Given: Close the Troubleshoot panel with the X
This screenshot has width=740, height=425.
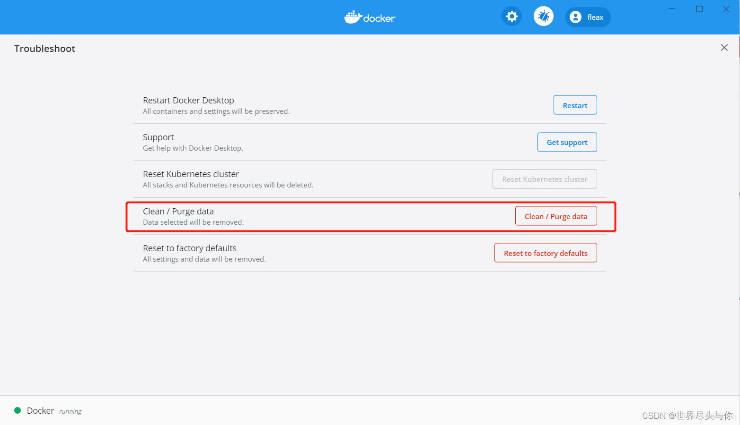Looking at the screenshot, I should 724,47.
